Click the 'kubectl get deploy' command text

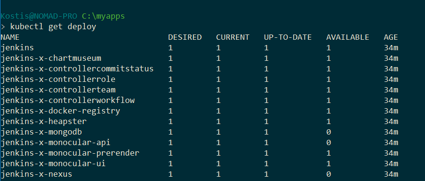click(x=53, y=27)
